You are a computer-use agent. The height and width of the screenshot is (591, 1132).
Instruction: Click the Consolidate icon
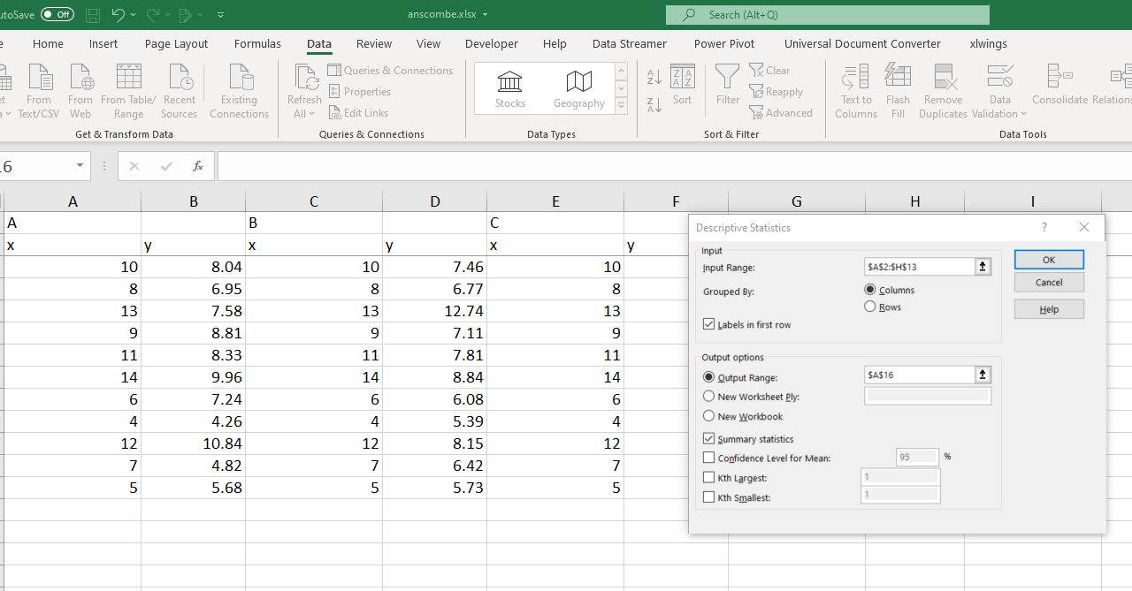[x=1059, y=78]
